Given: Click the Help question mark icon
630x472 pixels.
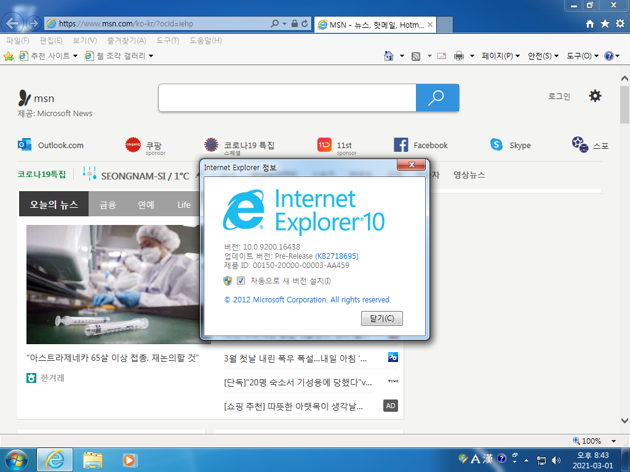Looking at the screenshot, I should coord(608,56).
